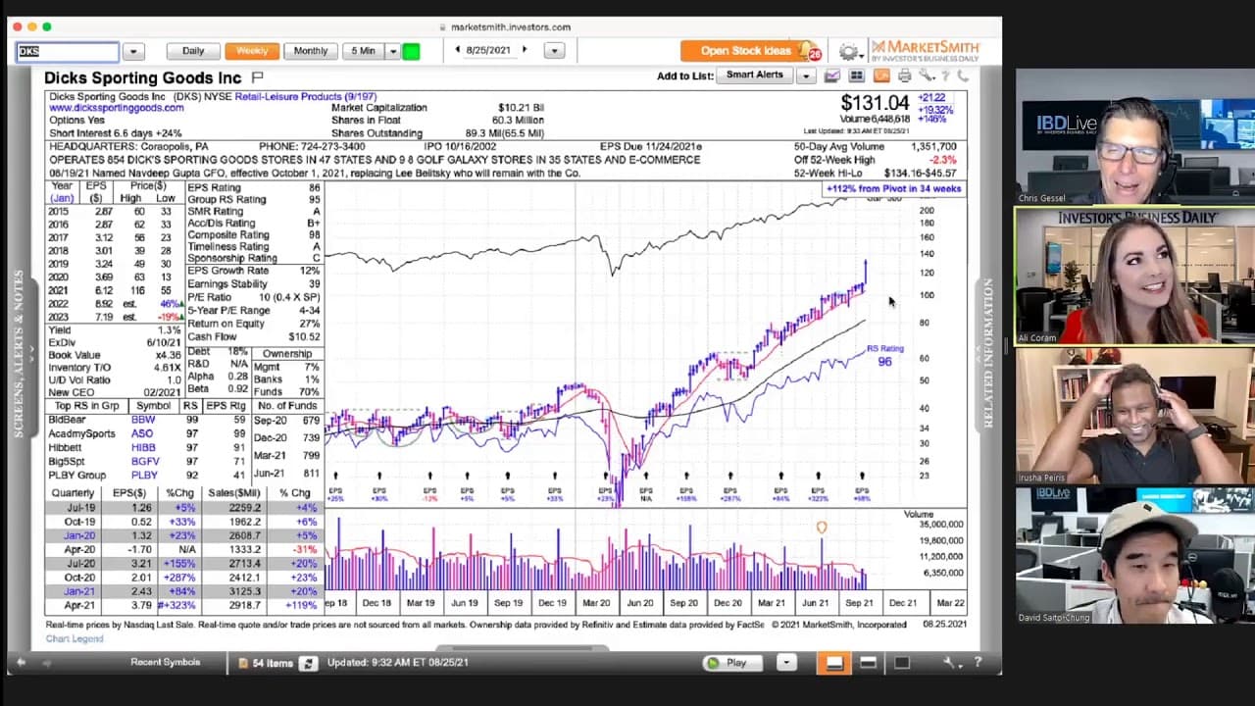
Task: Open the top-right wrench tools icon
Action: (926, 76)
